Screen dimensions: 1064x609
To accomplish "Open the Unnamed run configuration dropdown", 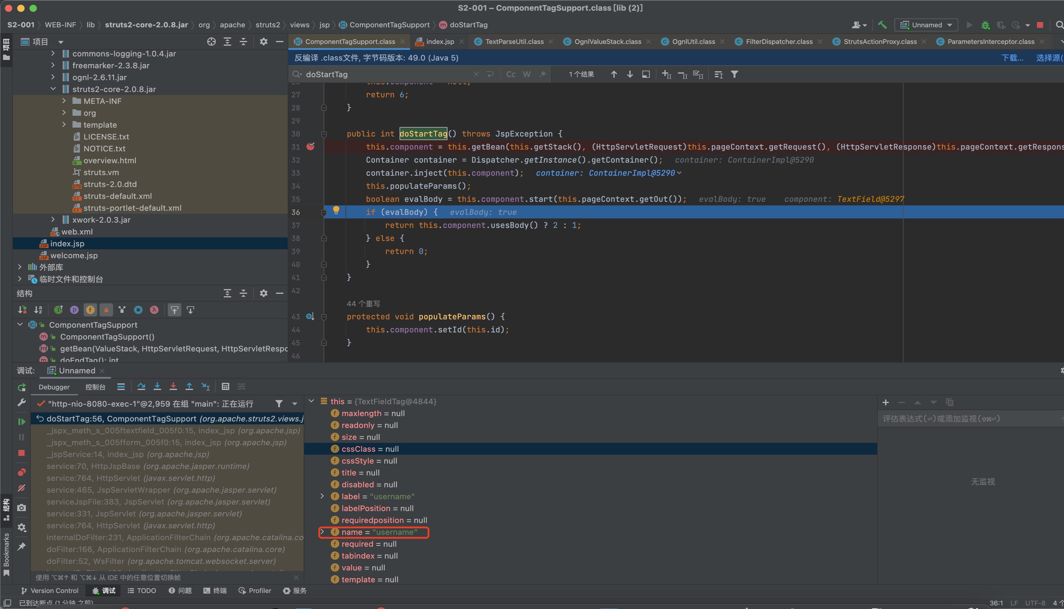I will coord(926,25).
